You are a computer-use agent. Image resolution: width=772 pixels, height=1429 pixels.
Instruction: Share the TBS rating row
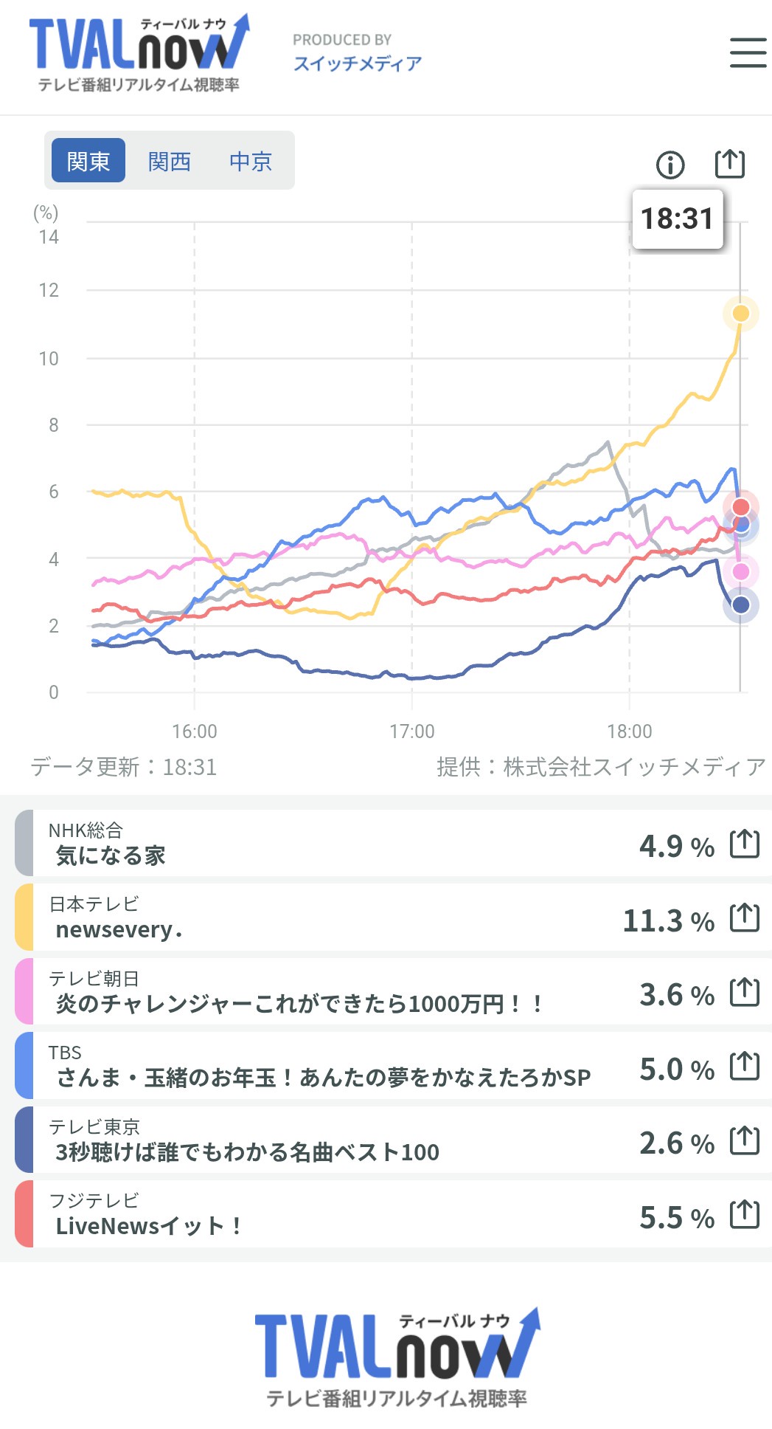click(744, 1067)
